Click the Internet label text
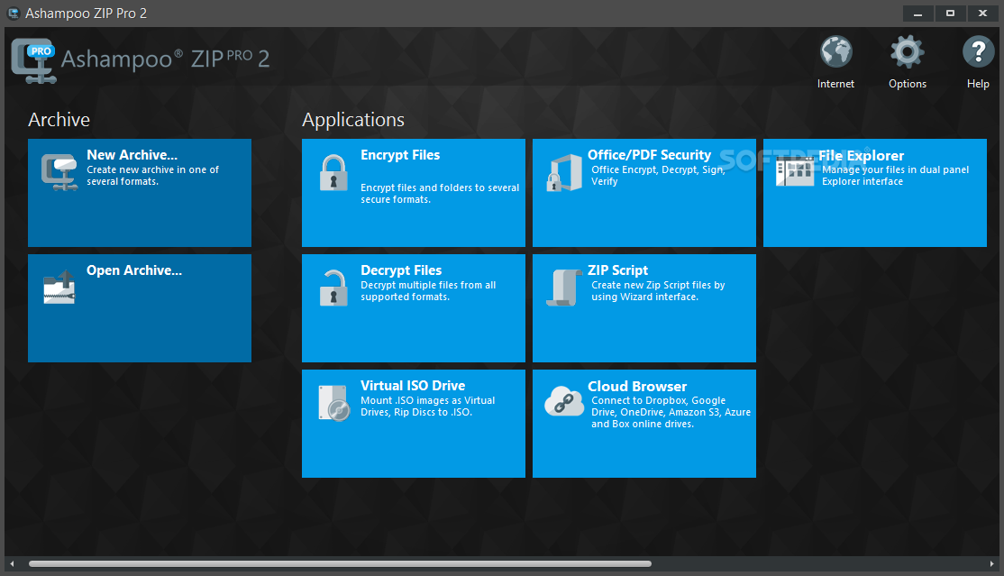The width and height of the screenshot is (1004, 576). coord(835,84)
